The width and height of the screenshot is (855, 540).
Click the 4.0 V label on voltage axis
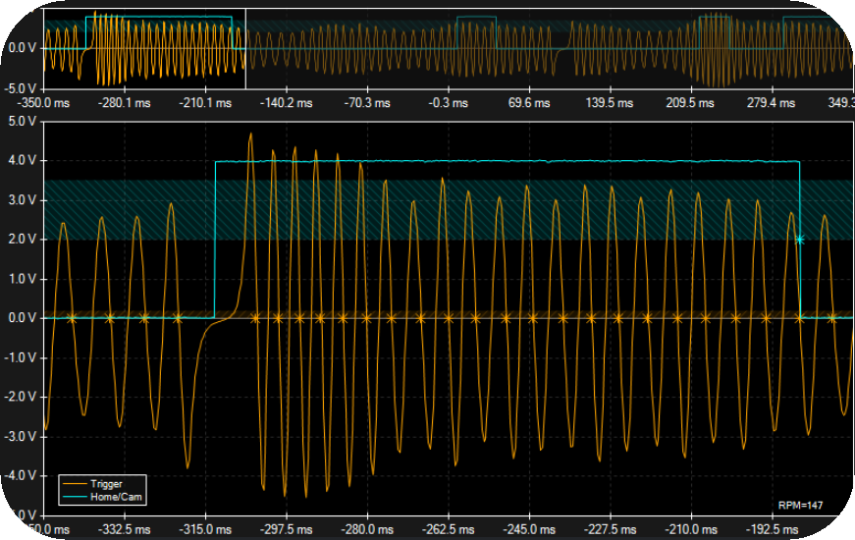(22, 161)
